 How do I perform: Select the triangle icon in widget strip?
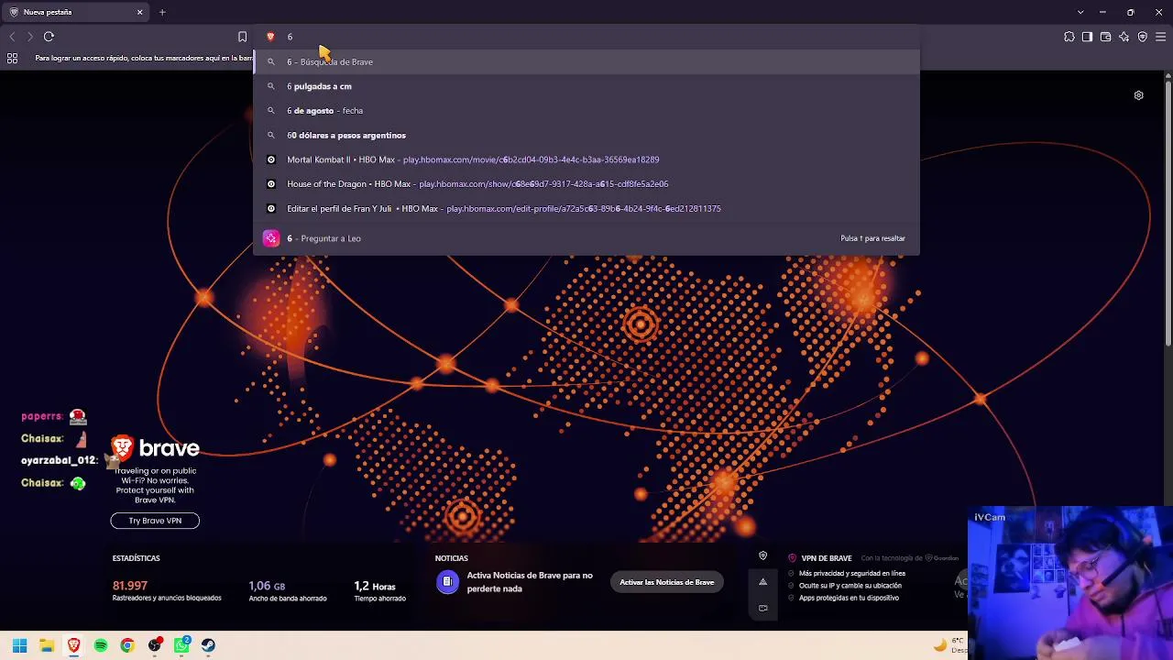pyautogui.click(x=762, y=582)
